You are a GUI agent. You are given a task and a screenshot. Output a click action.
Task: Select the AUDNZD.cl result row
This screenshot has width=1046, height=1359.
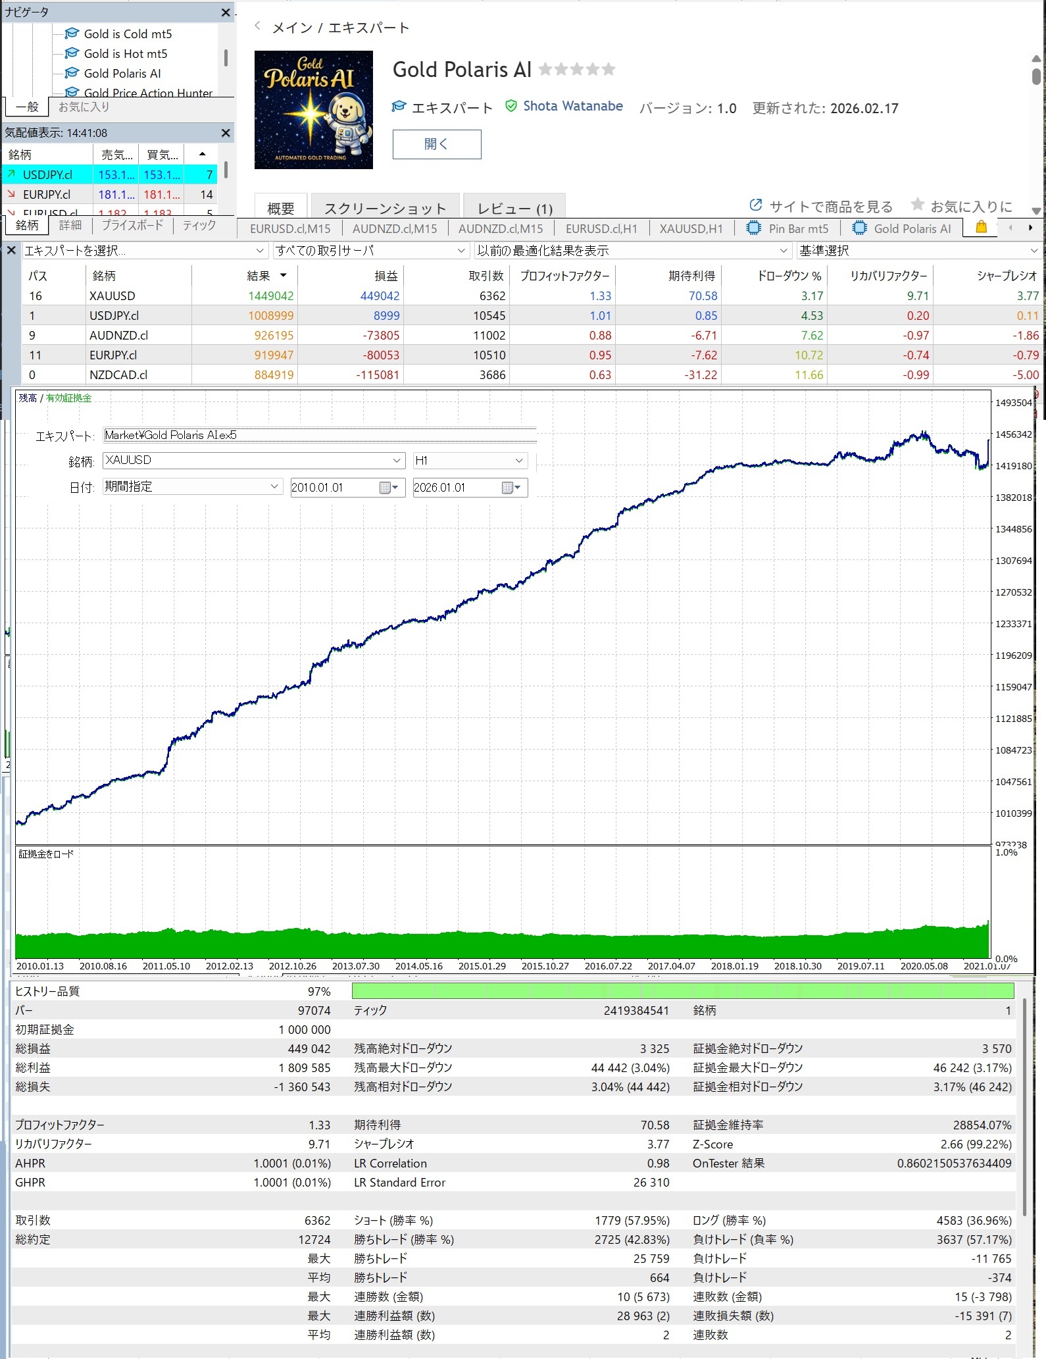[x=532, y=336]
